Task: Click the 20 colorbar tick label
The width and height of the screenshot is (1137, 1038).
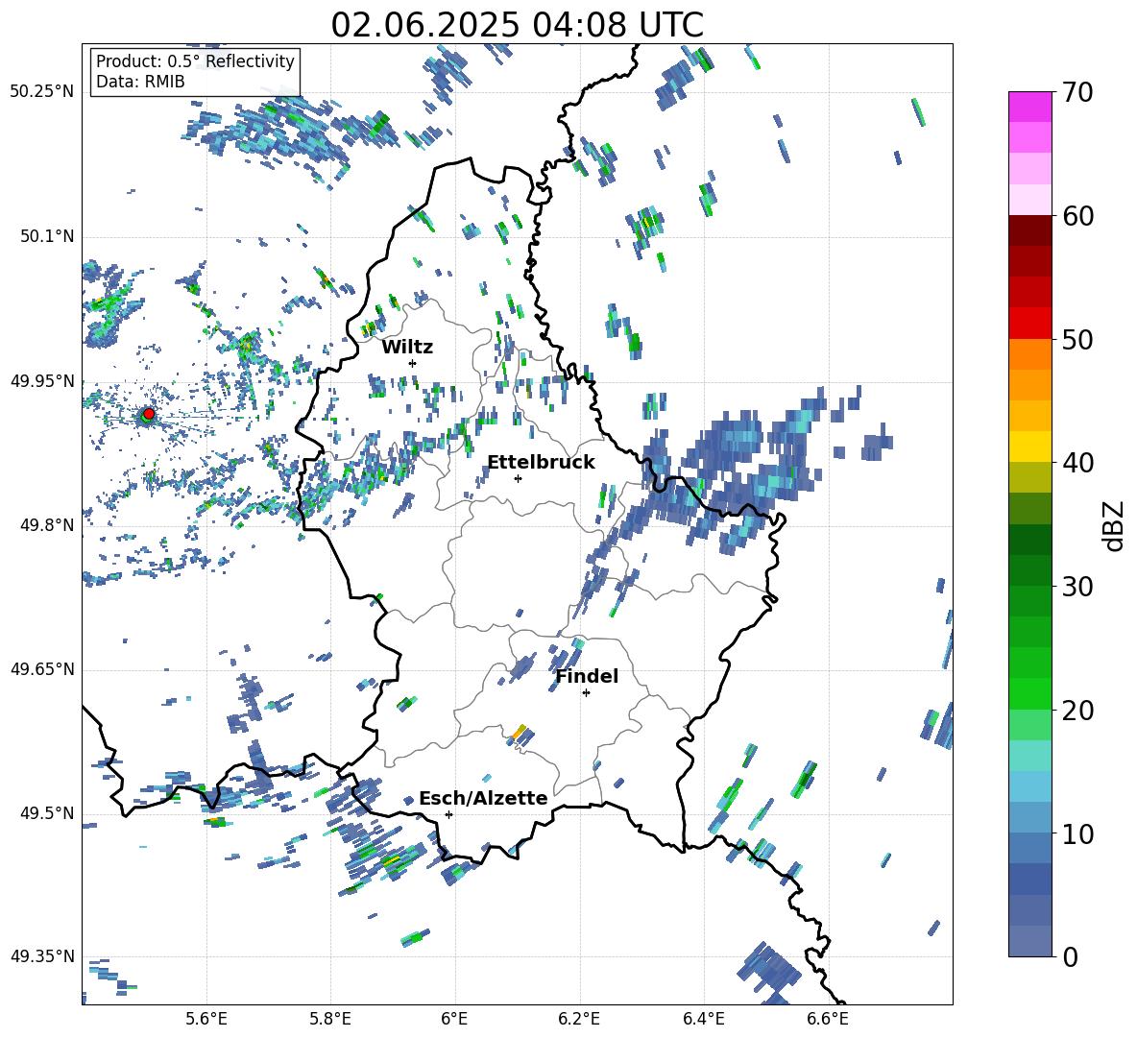Action: coord(1077,710)
